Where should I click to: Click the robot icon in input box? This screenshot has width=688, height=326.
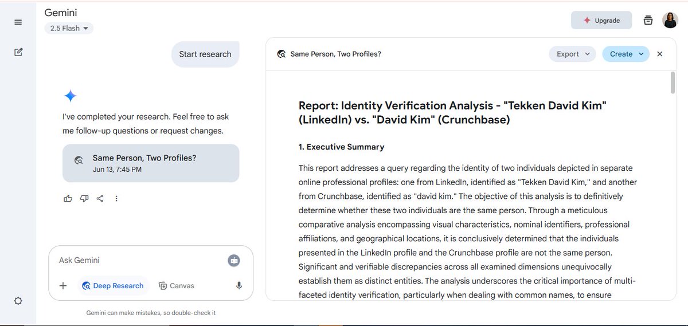point(233,260)
